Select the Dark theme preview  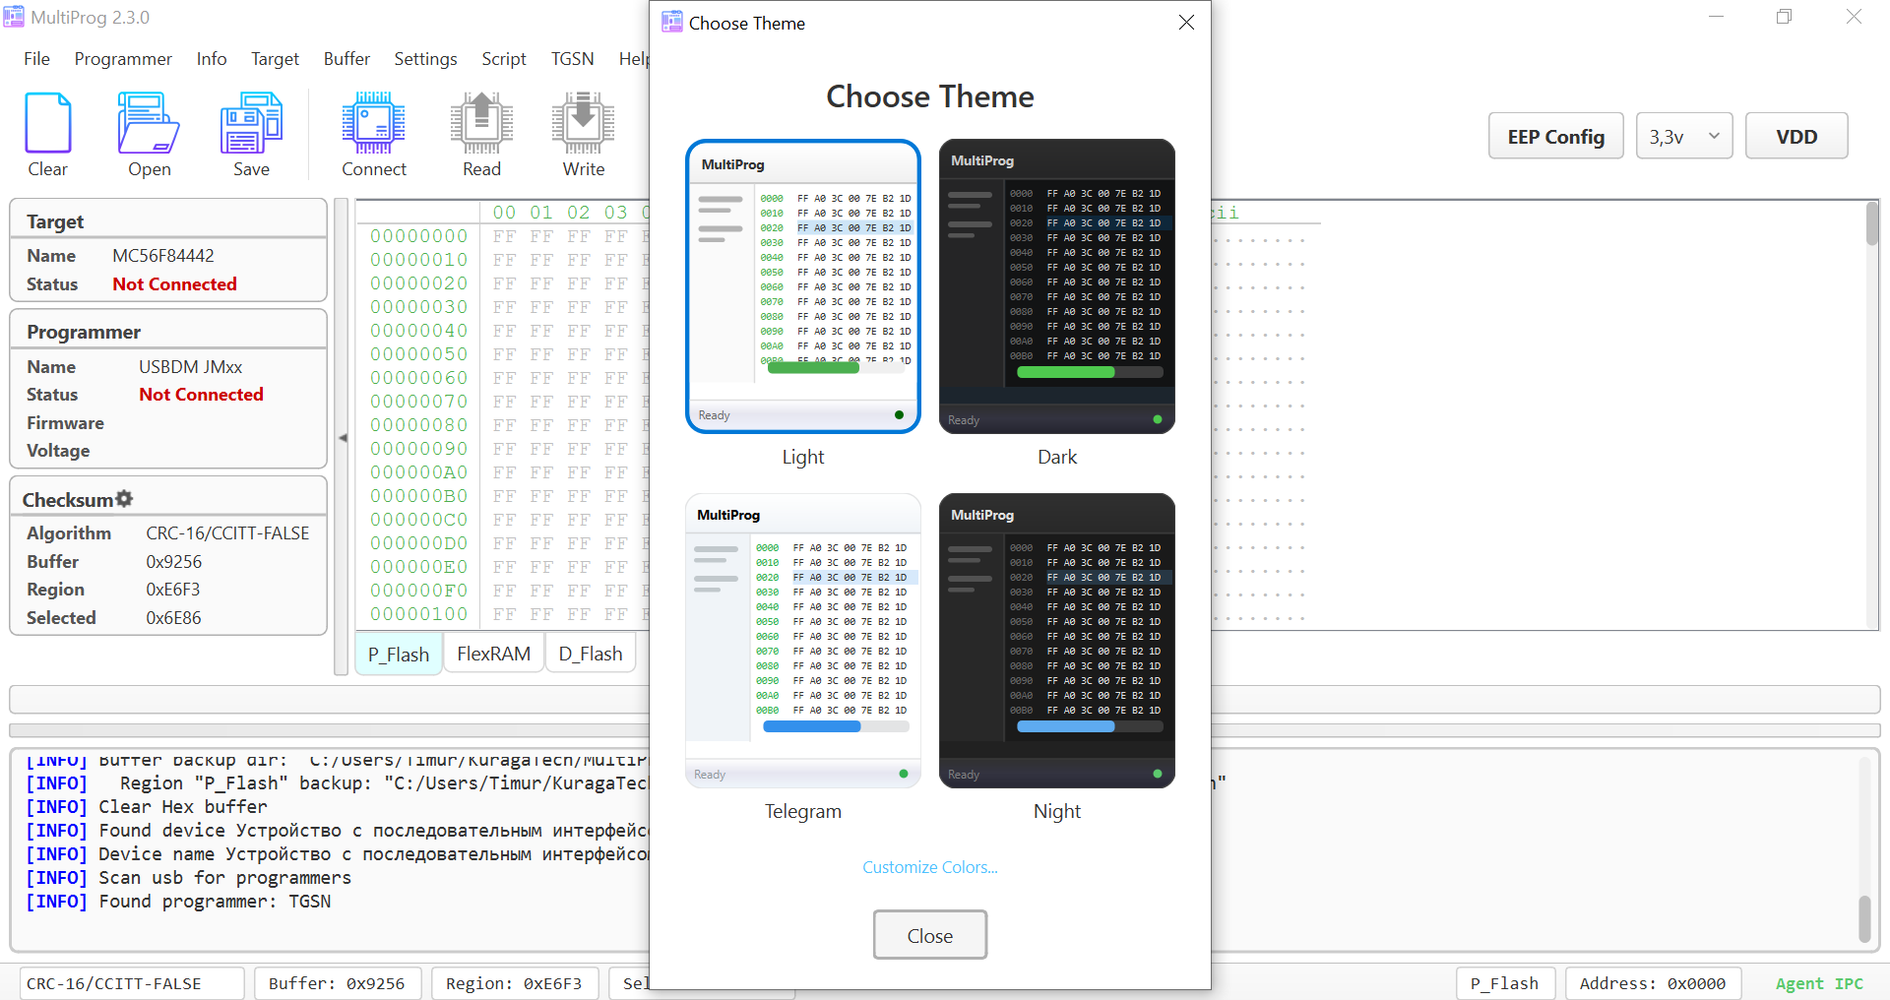pos(1057,286)
